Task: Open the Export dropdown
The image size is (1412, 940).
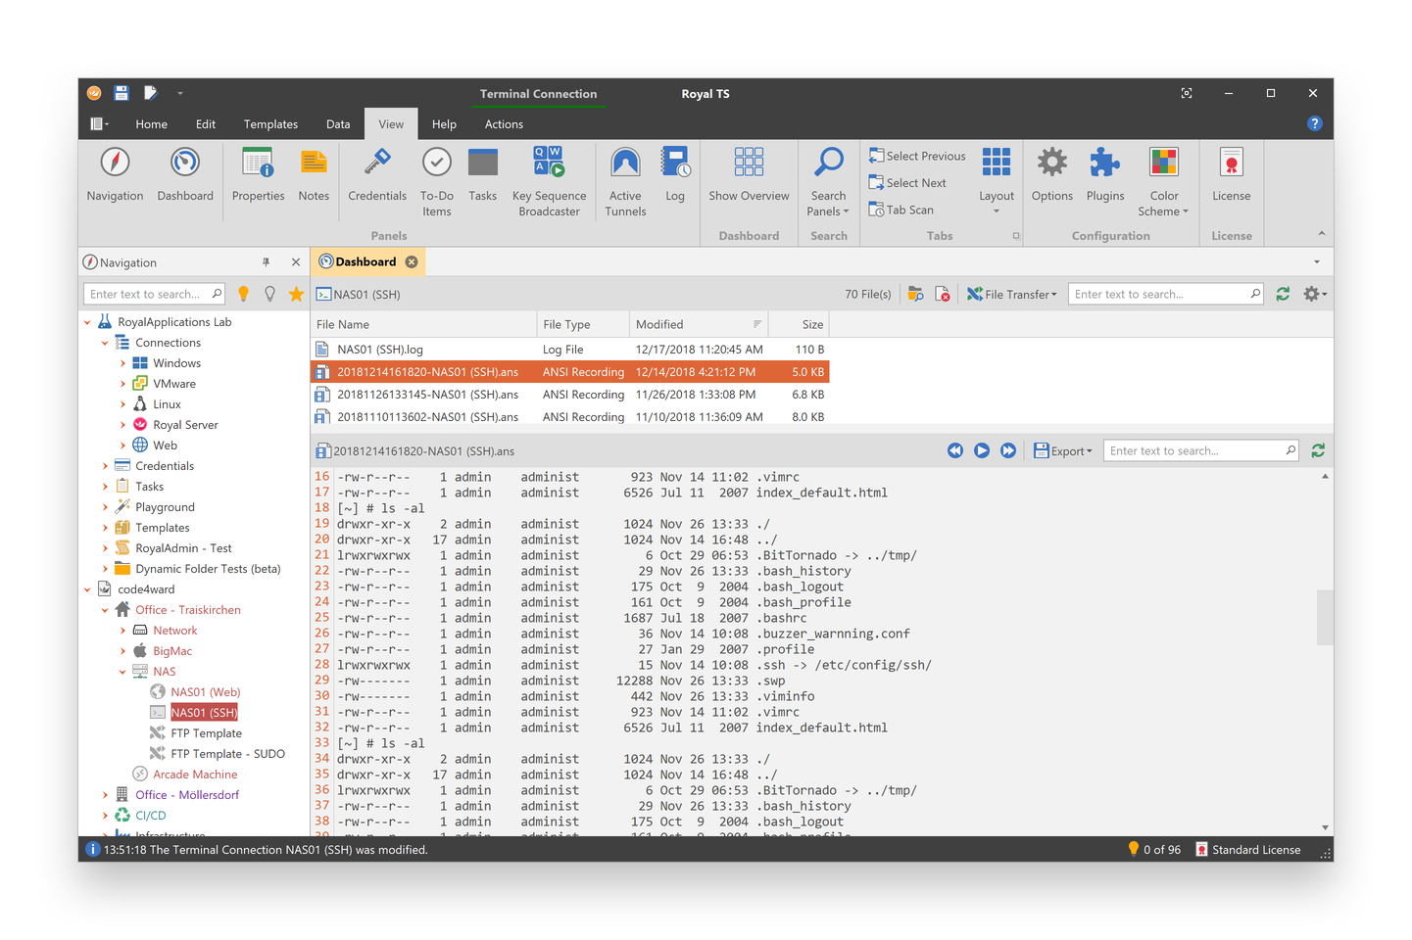Action: click(x=1063, y=450)
